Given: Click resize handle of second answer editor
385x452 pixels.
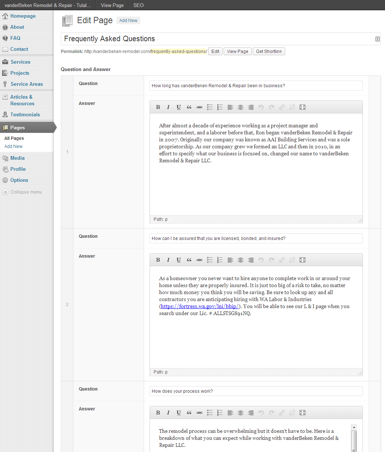Looking at the screenshot, I should click(360, 373).
